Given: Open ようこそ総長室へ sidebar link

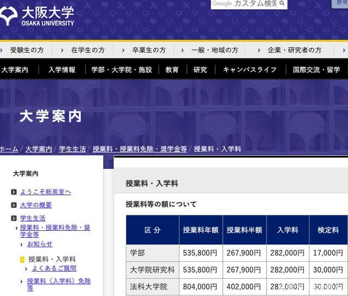Looking at the screenshot, I should 46,192.
